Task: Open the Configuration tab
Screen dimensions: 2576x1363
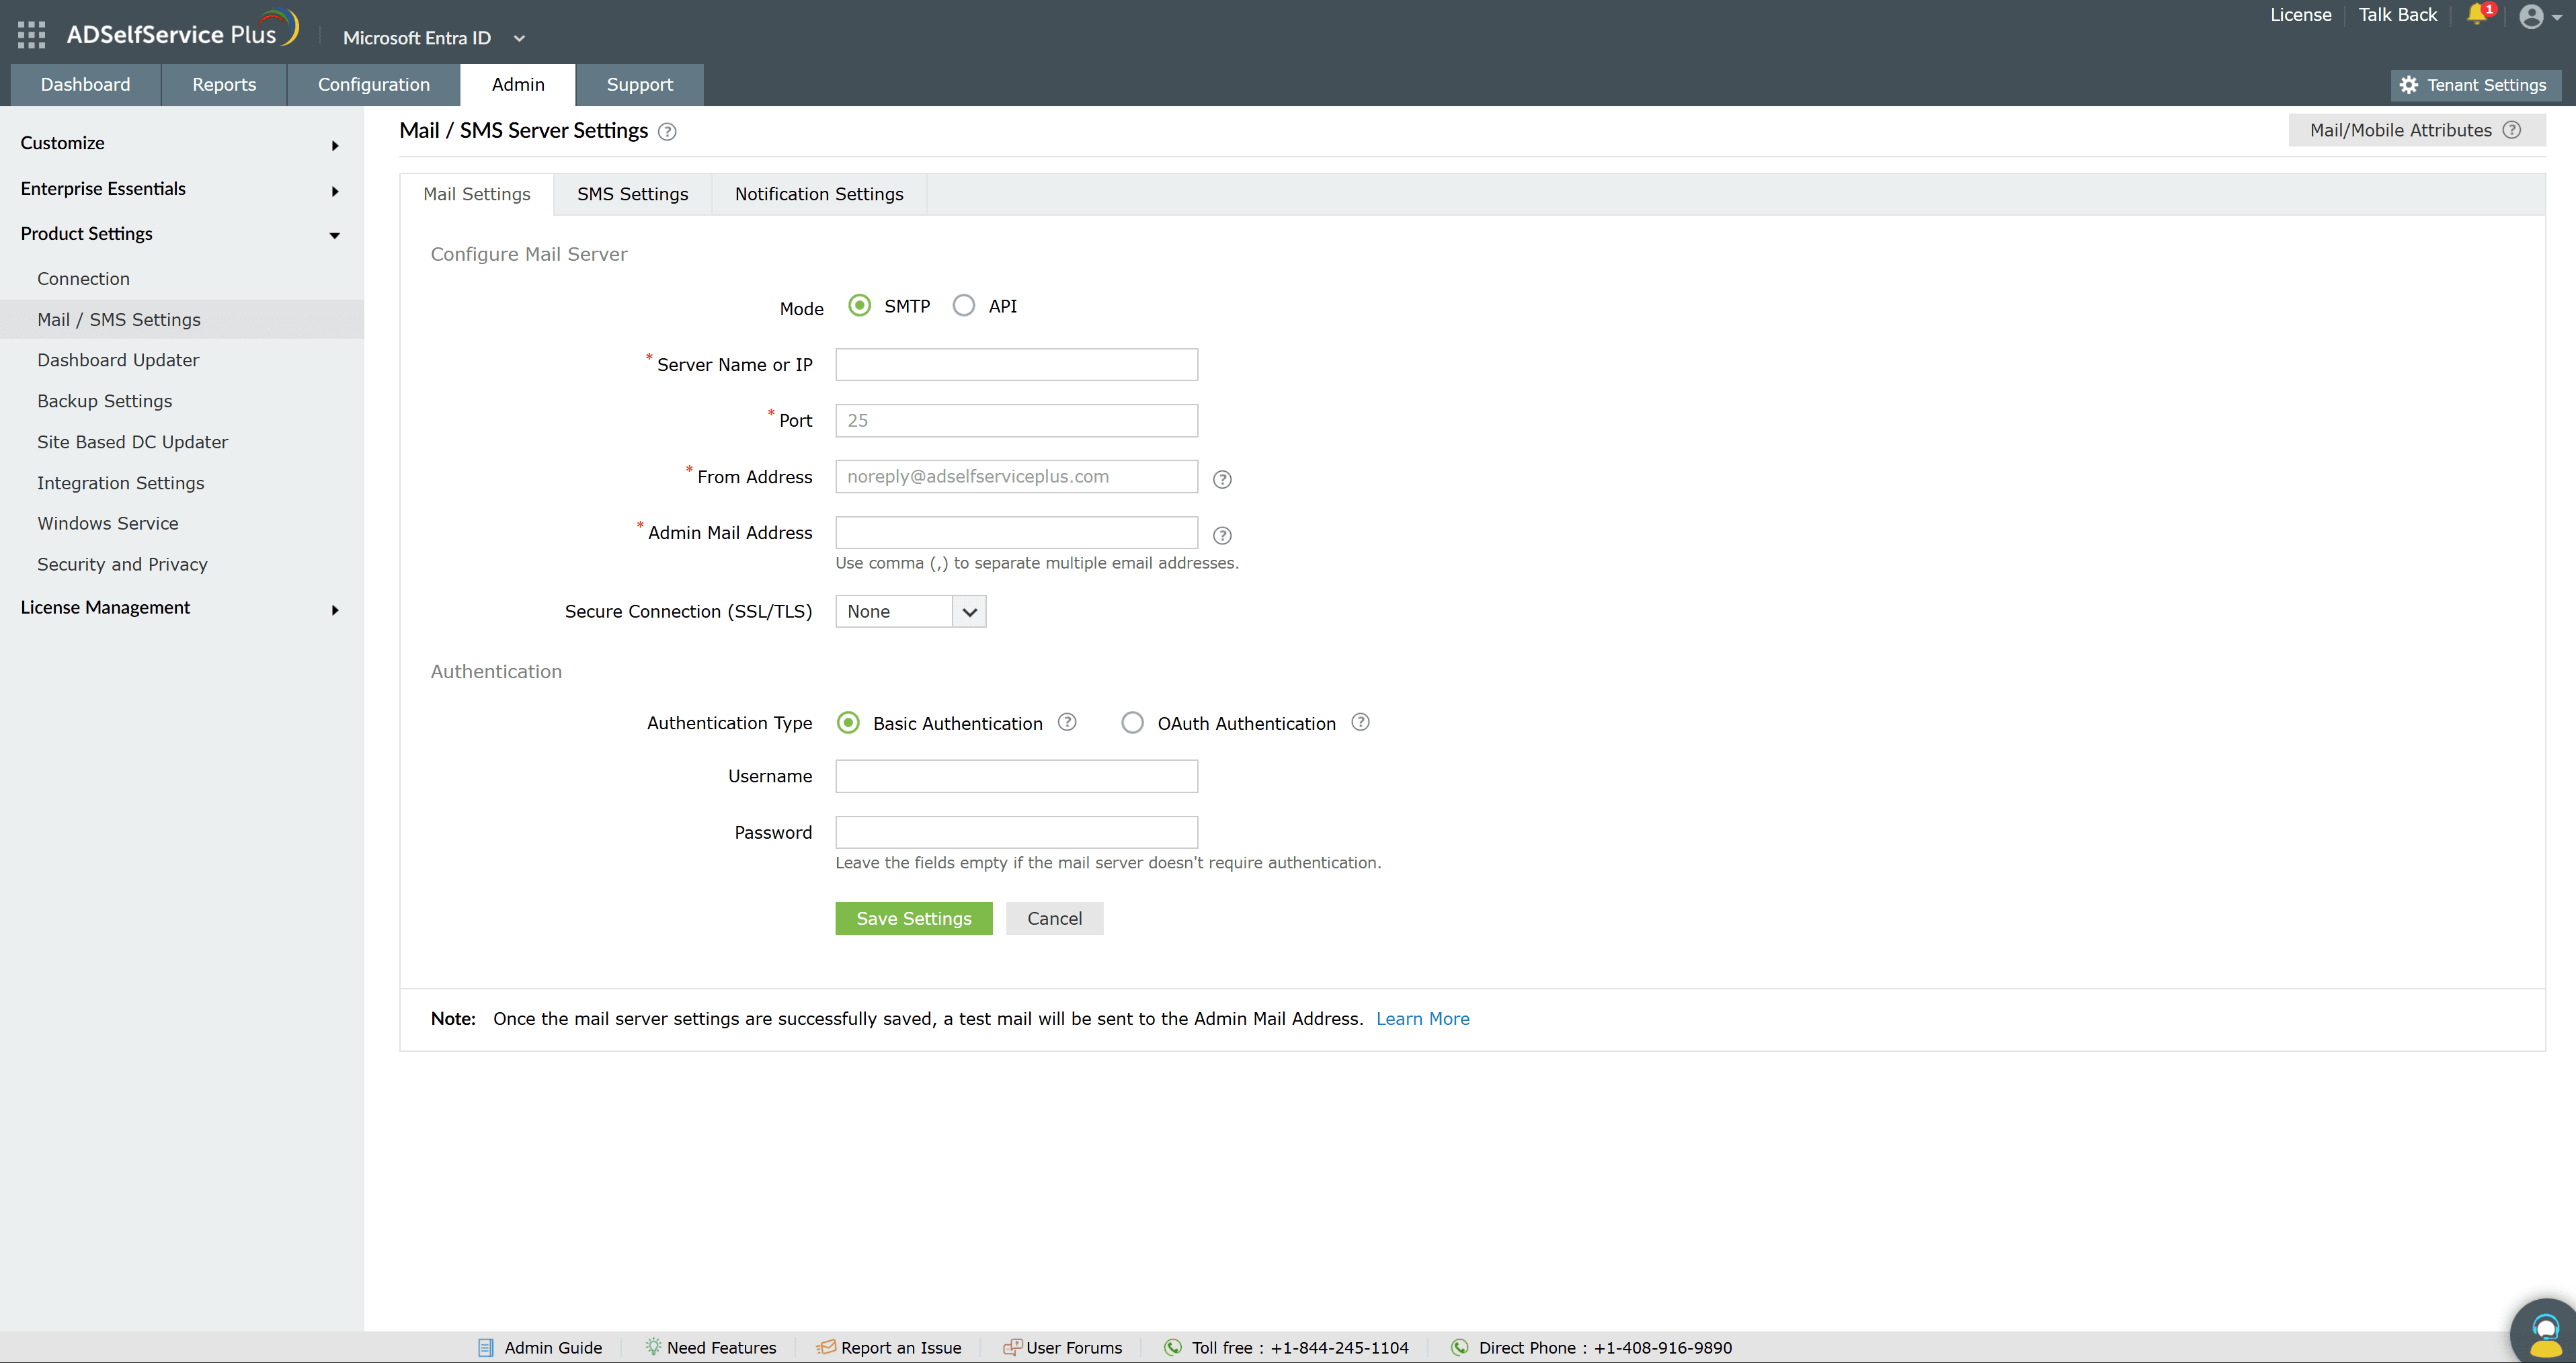Action: click(374, 85)
